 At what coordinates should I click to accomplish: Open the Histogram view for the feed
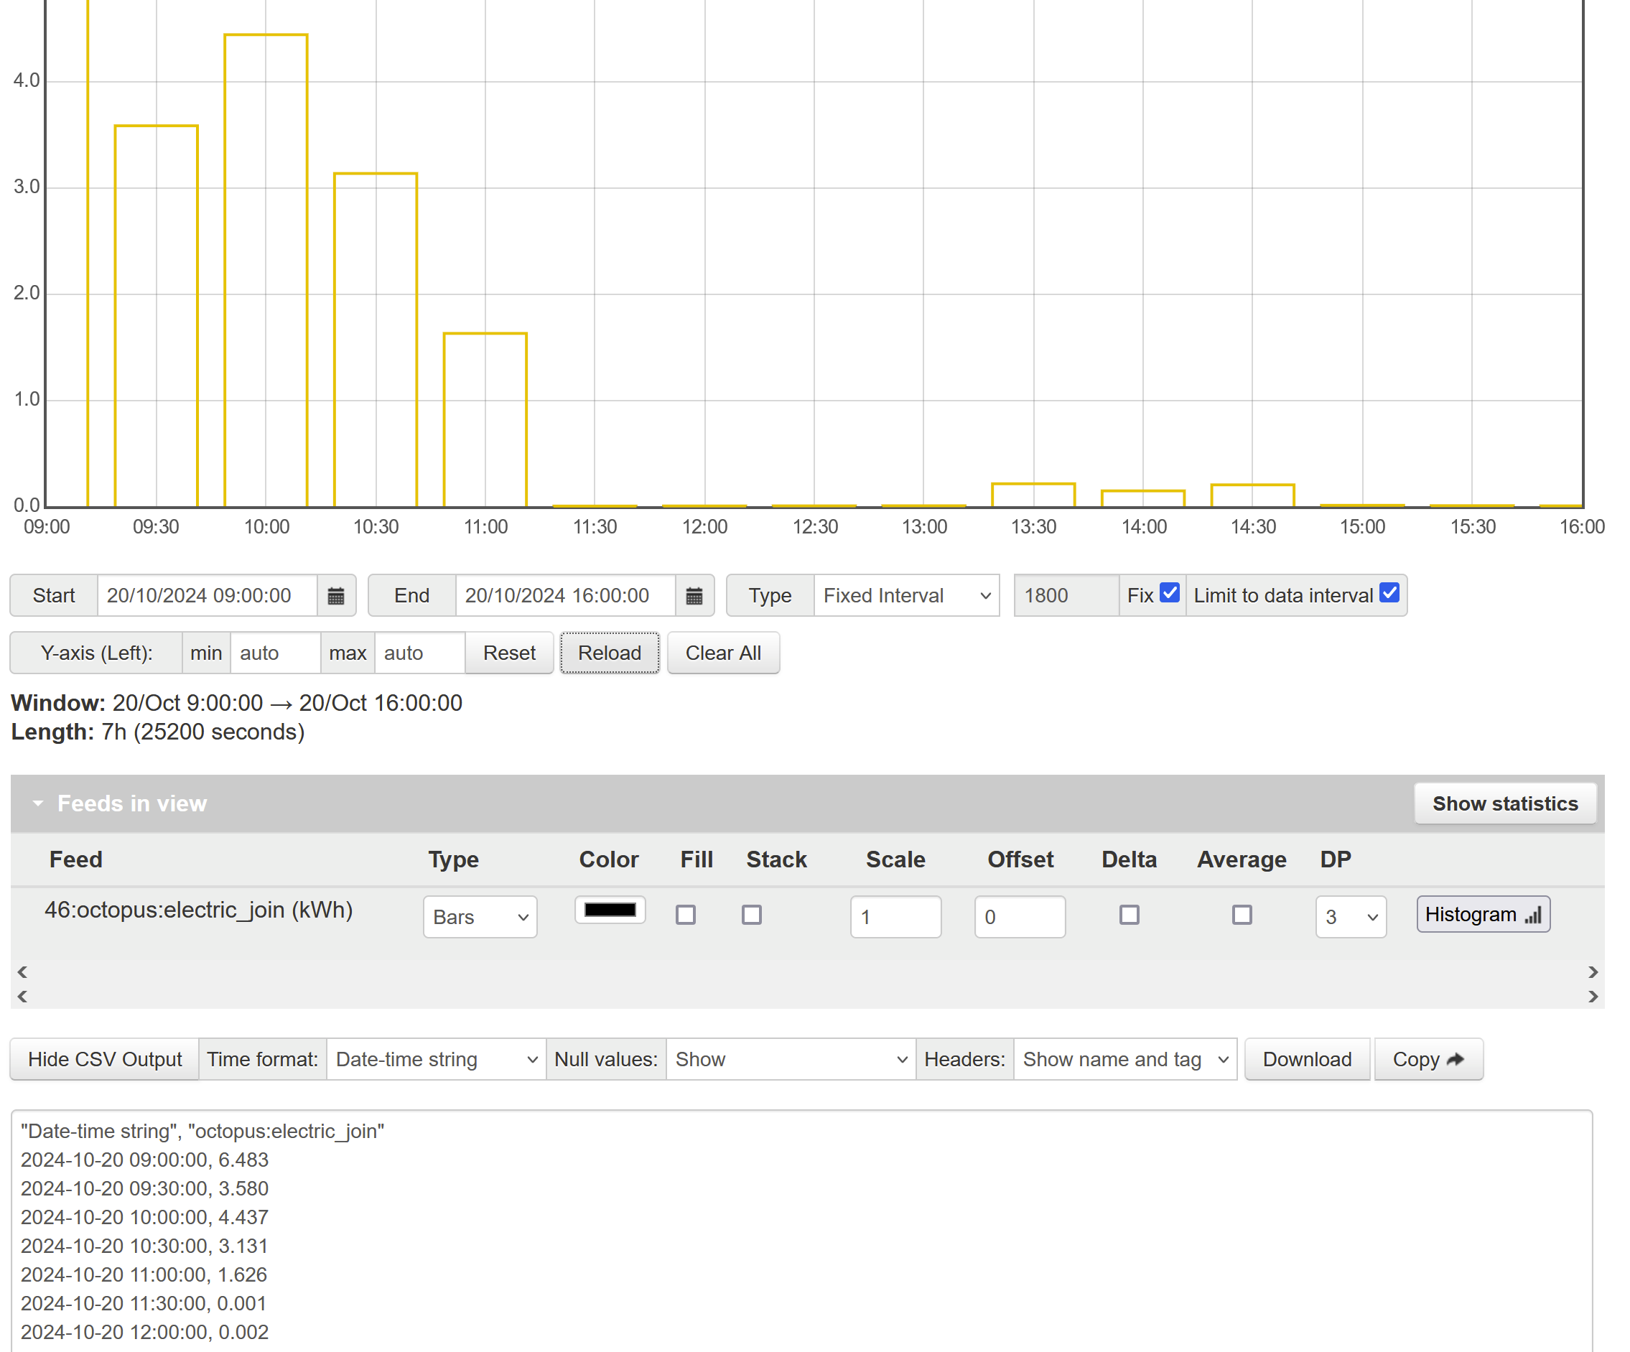pyautogui.click(x=1482, y=914)
